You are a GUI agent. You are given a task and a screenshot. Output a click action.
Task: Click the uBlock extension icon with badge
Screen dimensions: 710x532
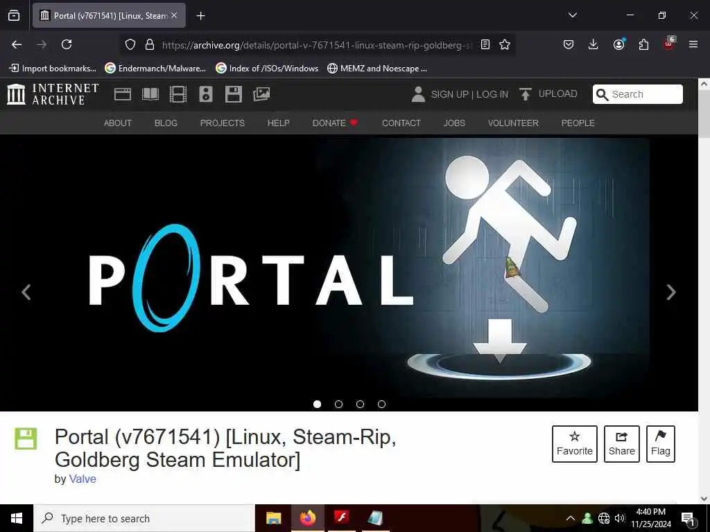pyautogui.click(x=669, y=44)
